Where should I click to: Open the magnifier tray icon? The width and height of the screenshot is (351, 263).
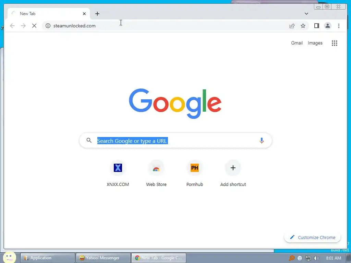[x=291, y=258]
